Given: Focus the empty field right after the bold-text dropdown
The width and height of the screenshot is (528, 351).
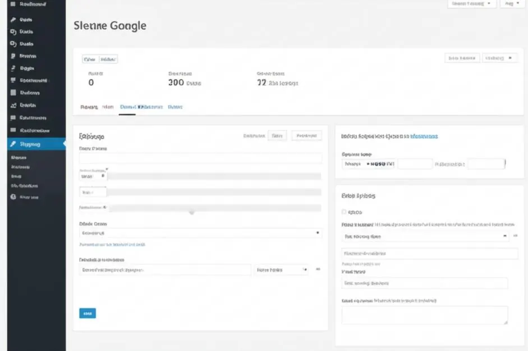Looking at the screenshot, I should point(415,164).
